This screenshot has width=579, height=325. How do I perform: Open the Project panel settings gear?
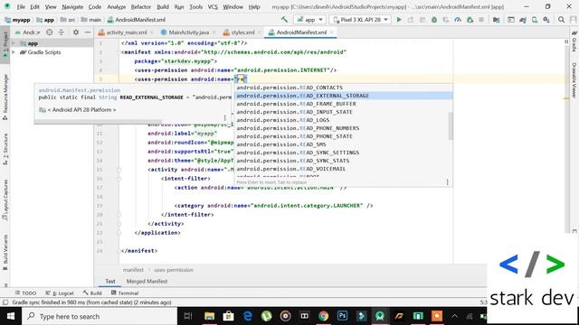(x=76, y=32)
